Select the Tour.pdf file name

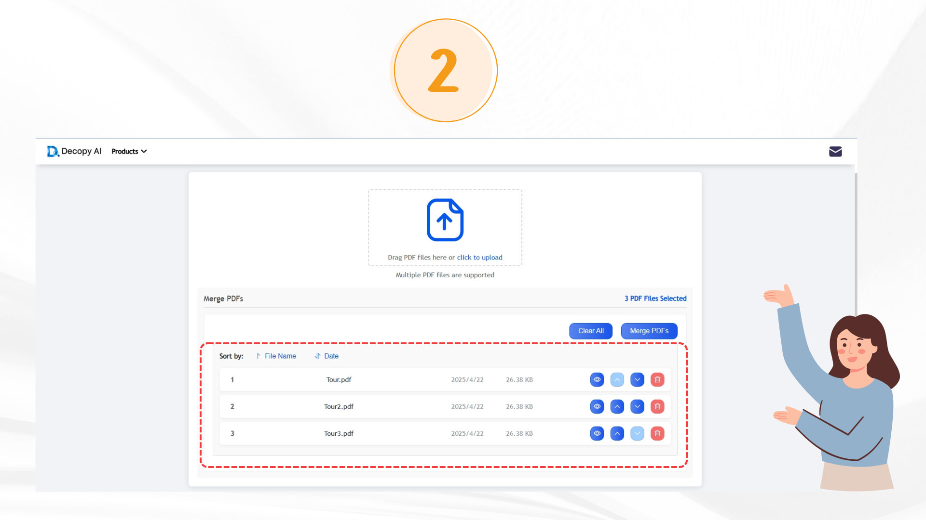click(339, 380)
